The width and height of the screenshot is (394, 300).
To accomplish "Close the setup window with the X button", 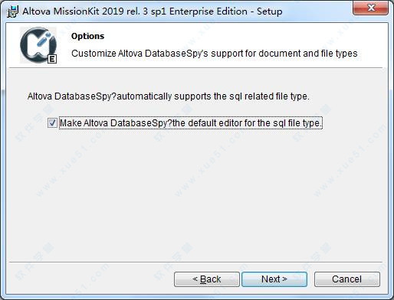I will (370, 8).
